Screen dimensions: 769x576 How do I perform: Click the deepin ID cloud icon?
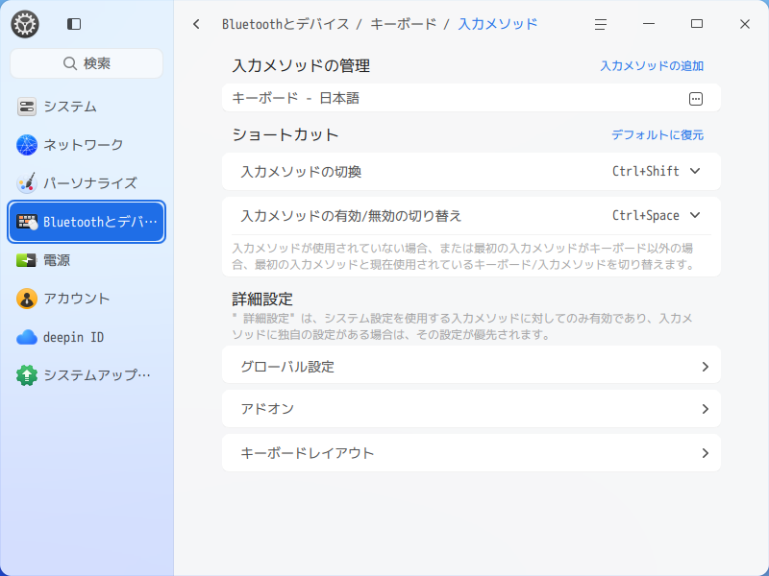(x=27, y=337)
